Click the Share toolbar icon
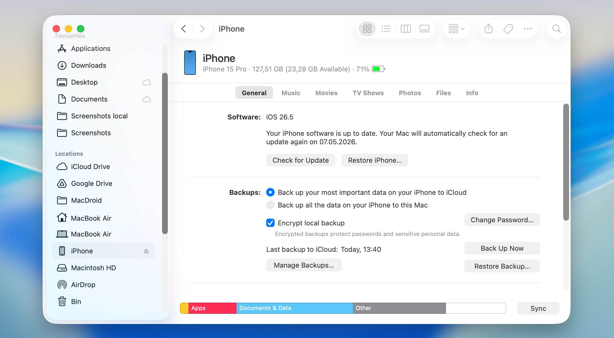This screenshot has width=614, height=338. pyautogui.click(x=488, y=29)
